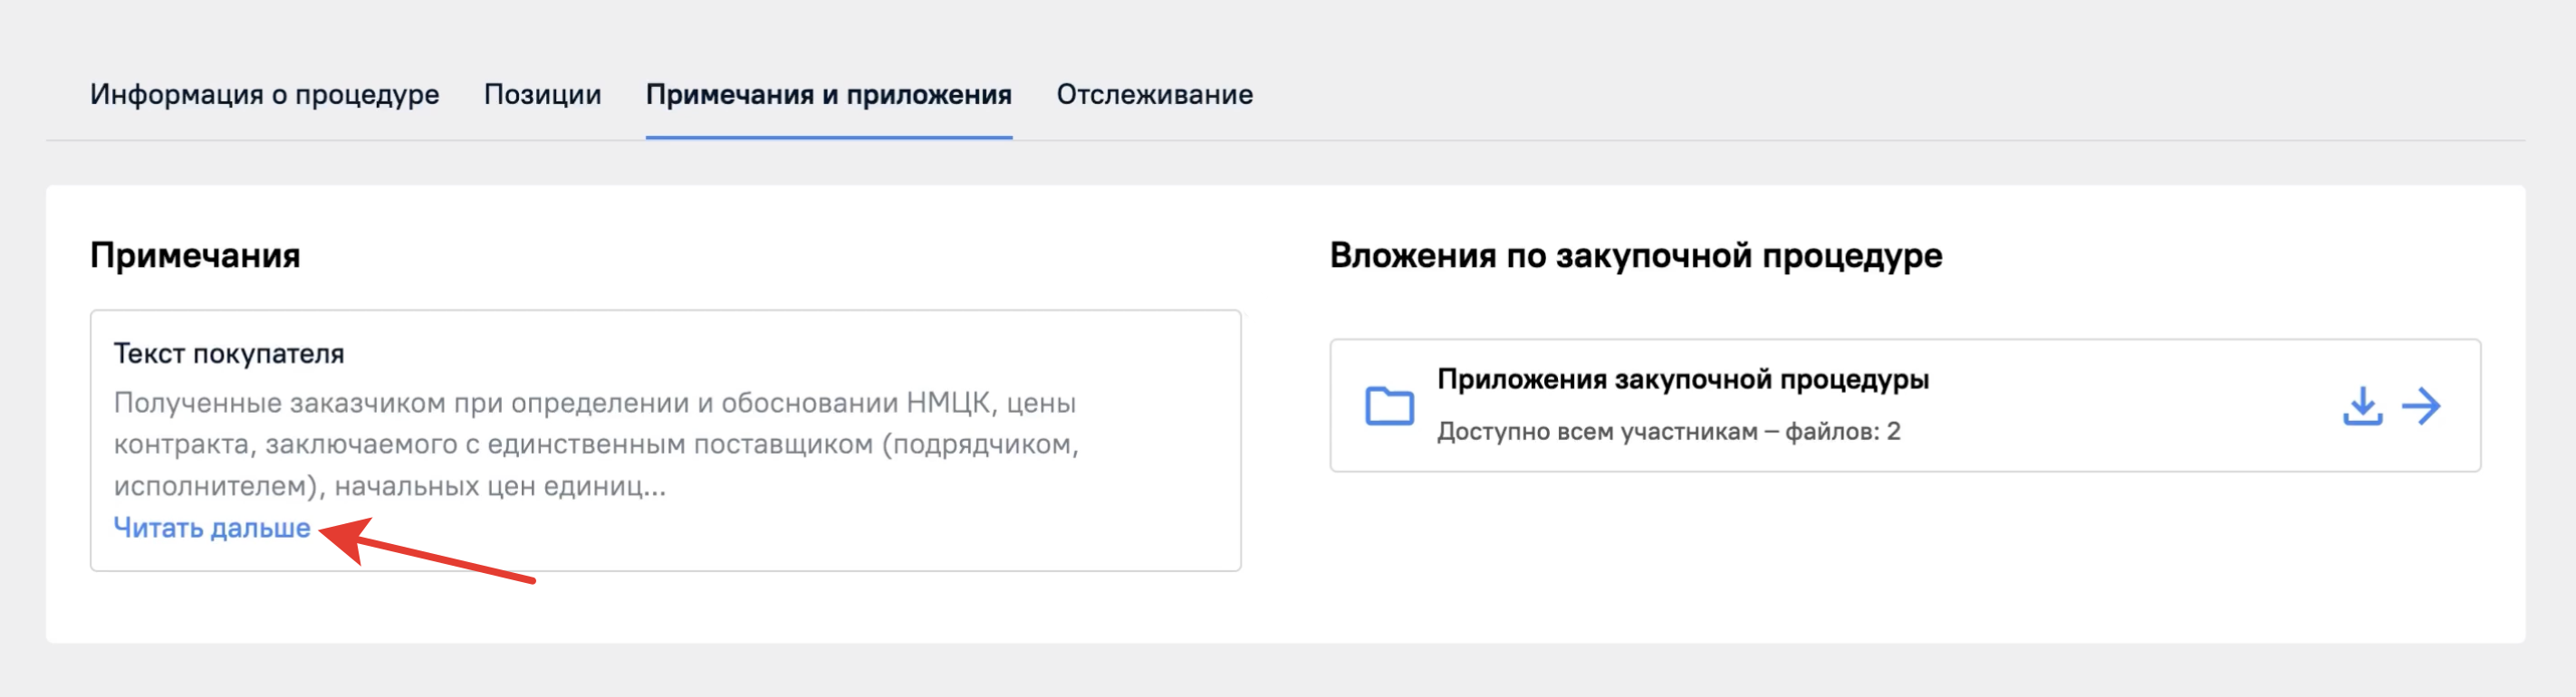Switch to the Позиции tab
2576x697 pixels.
tap(542, 95)
